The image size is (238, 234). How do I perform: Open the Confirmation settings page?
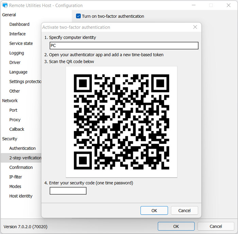pos(21,167)
